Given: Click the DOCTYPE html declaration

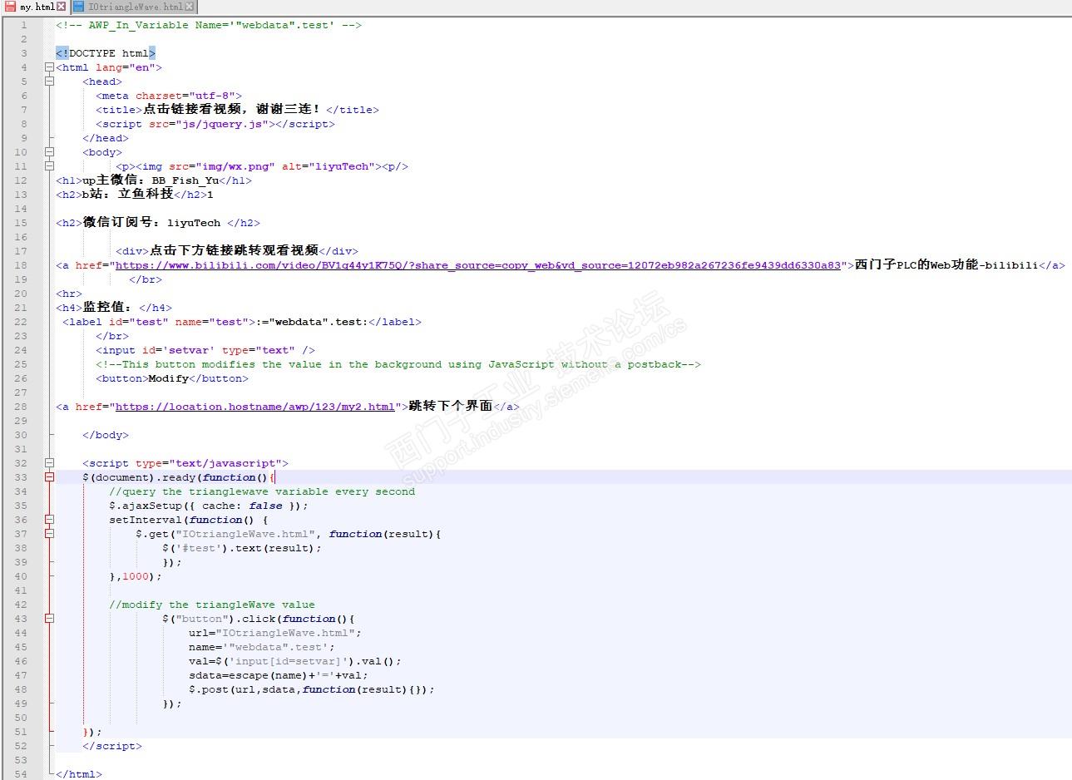Looking at the screenshot, I should tap(106, 53).
